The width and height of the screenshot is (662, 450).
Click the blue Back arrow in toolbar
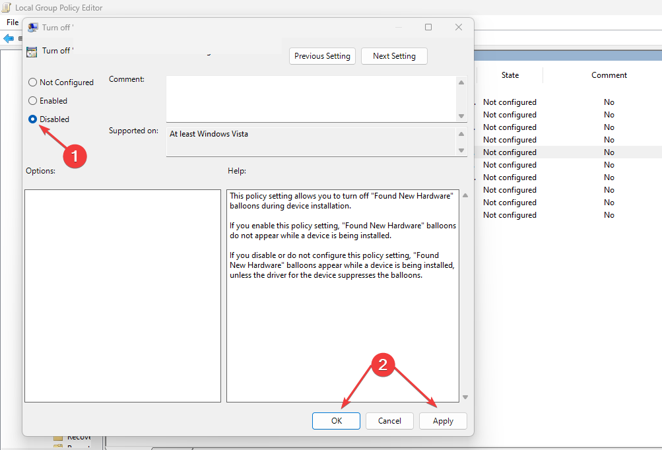9,39
